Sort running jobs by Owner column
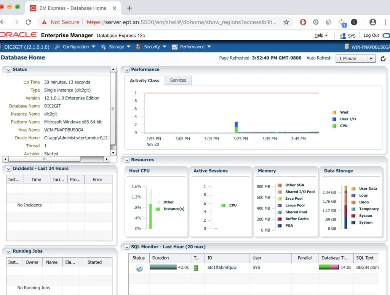 click(33, 262)
